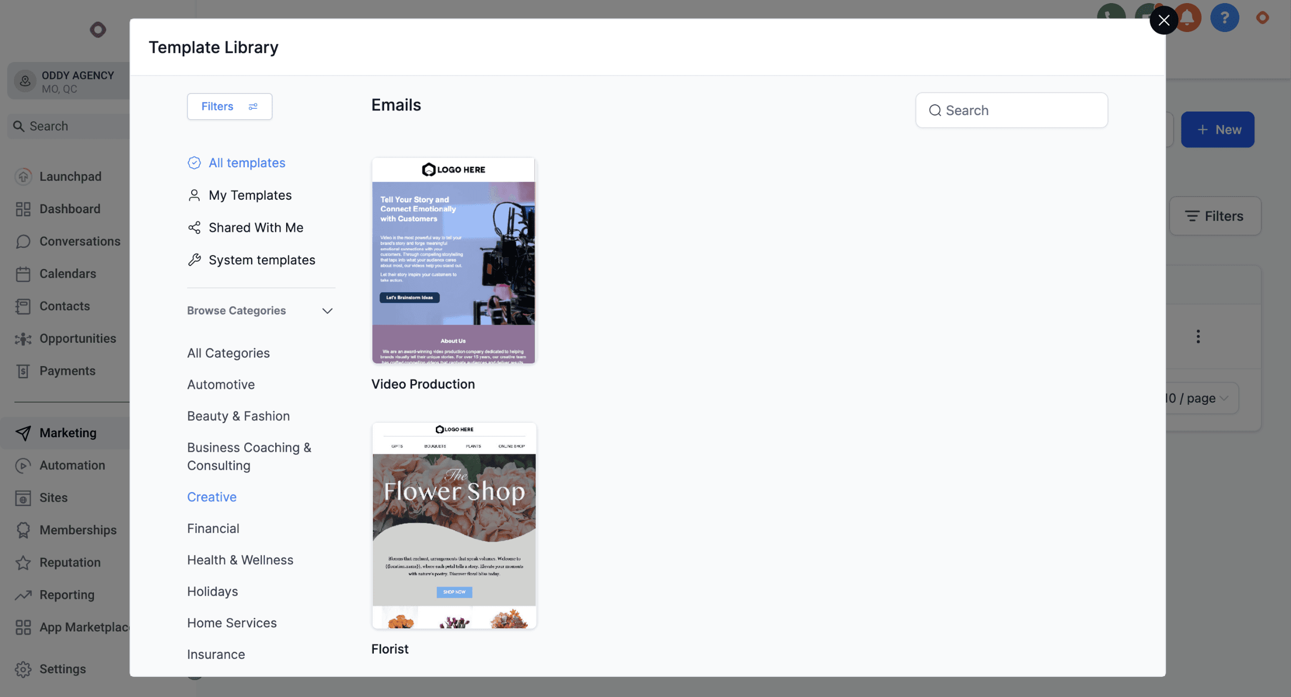Screen dimensions: 1291x697
Task: Select Shared With Me option
Action: (x=256, y=228)
